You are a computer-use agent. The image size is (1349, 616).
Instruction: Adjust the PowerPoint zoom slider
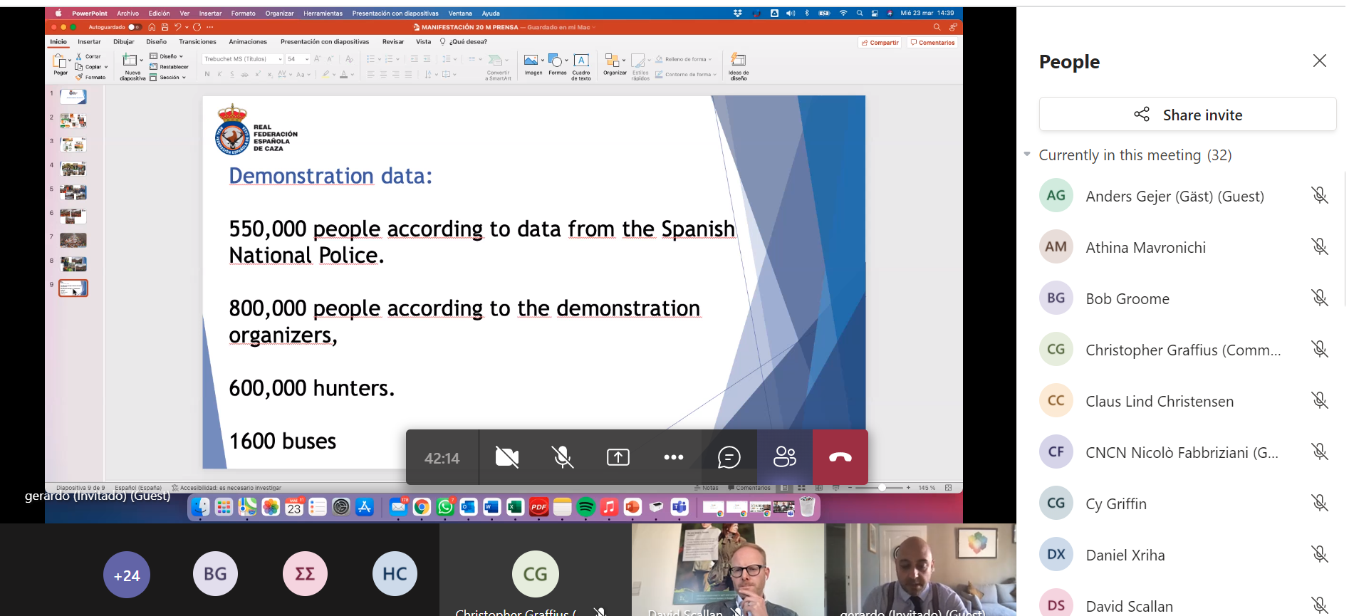pyautogui.click(x=881, y=488)
